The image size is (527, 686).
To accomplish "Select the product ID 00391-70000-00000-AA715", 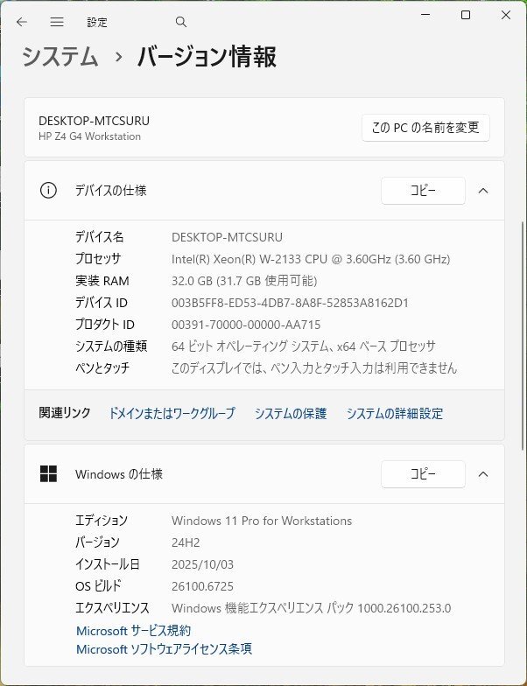I will click(x=246, y=325).
